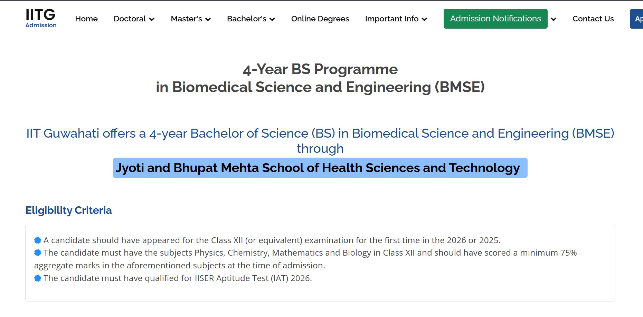Expand the Doctoral dropdown chevron
The height and width of the screenshot is (317, 643).
[152, 19]
